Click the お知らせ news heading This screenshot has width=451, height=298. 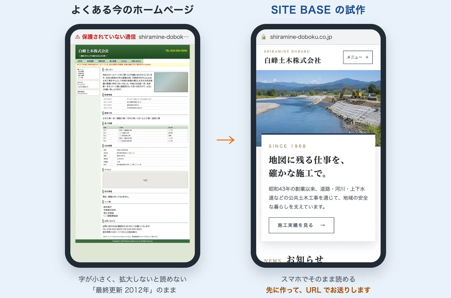click(x=305, y=259)
